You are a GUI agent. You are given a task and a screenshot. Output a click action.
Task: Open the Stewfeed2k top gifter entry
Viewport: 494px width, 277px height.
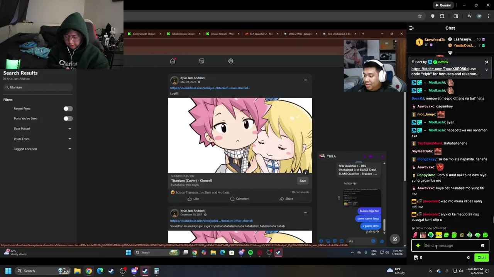[x=430, y=42]
